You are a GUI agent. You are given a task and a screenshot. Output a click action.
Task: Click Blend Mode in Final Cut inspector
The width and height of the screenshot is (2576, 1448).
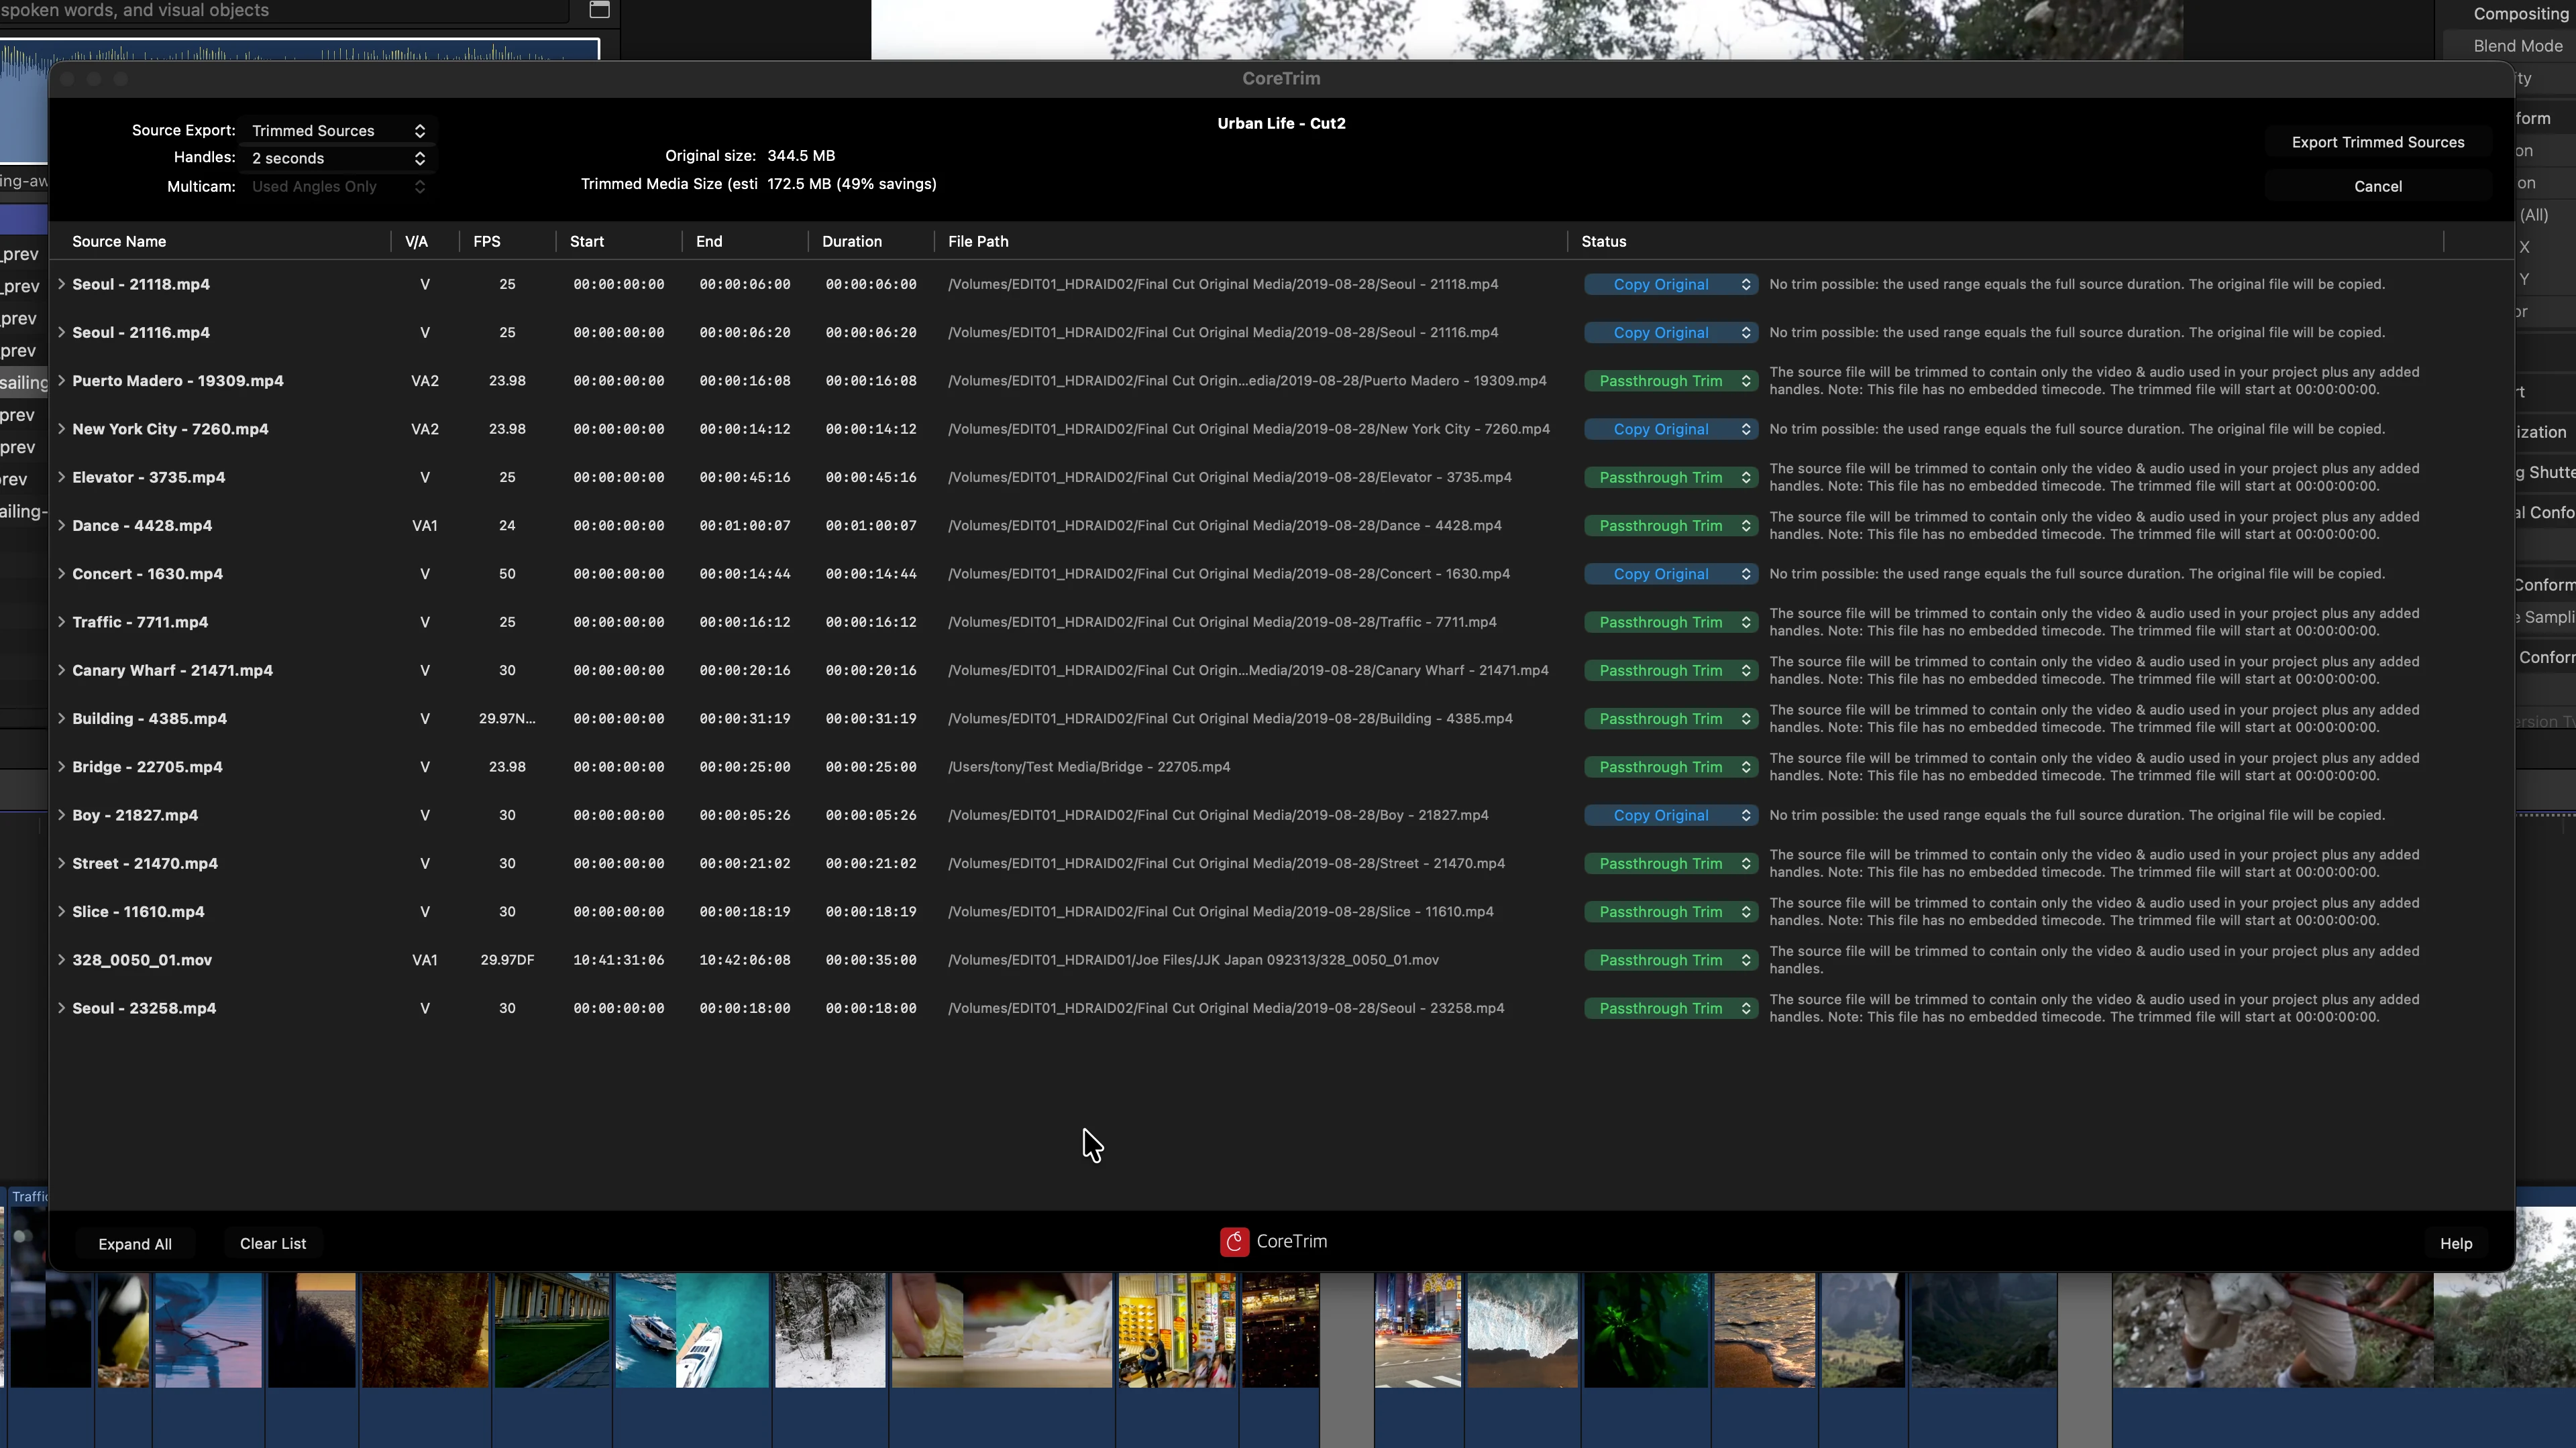click(x=2517, y=46)
